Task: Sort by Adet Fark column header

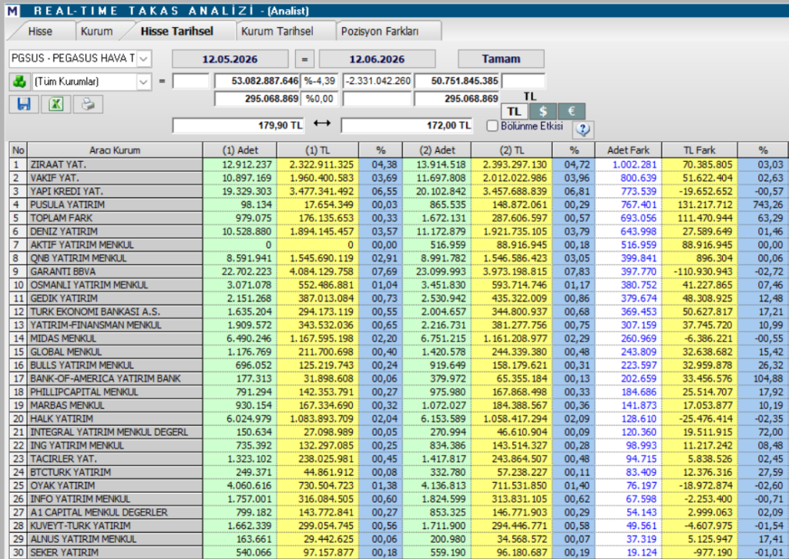Action: (628, 150)
